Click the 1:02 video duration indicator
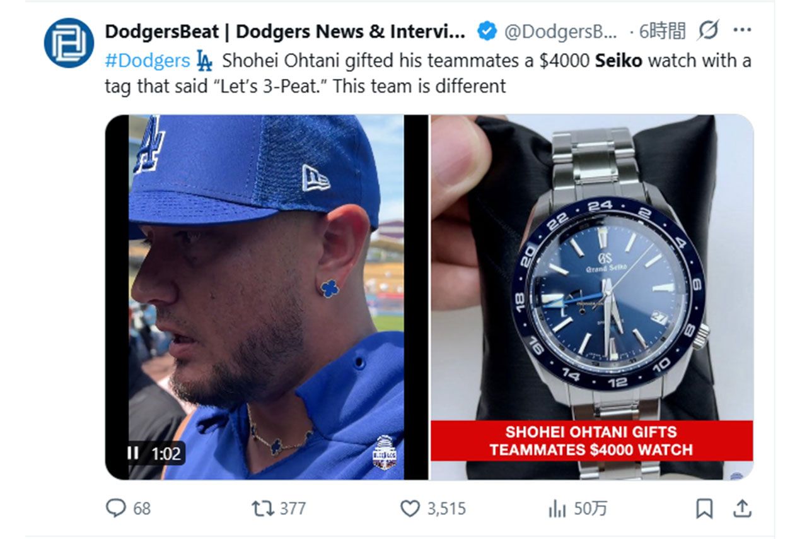 tap(165, 453)
